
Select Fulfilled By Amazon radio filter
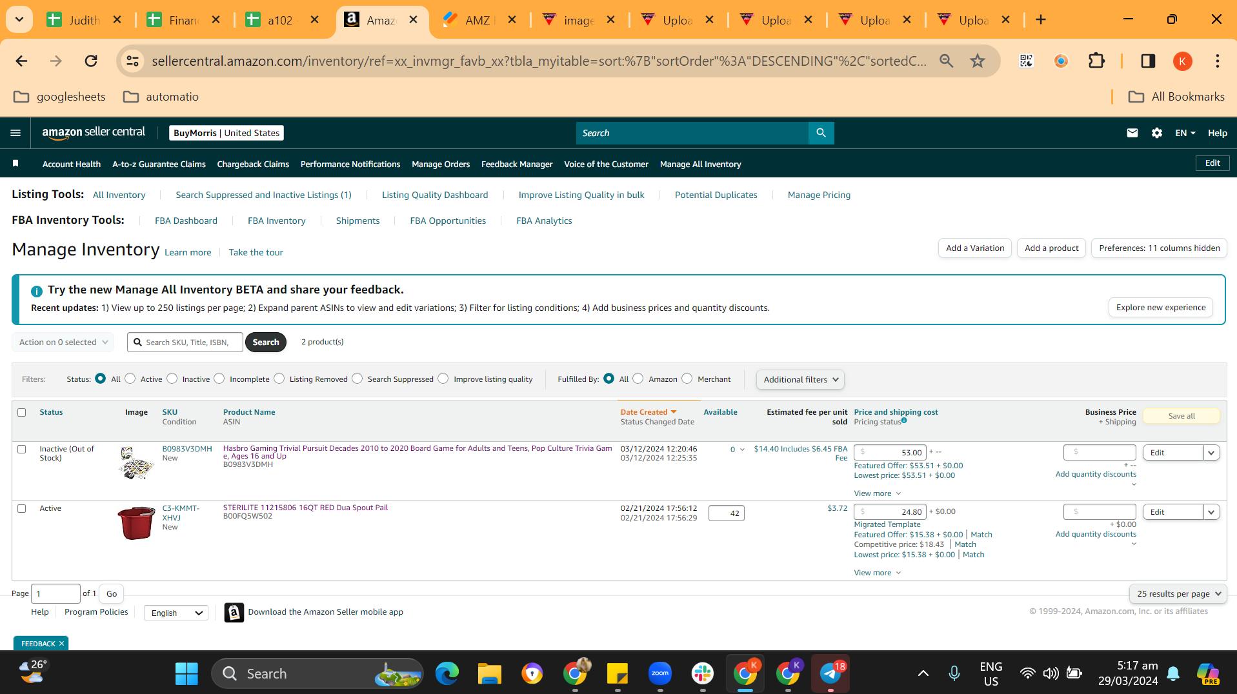638,379
